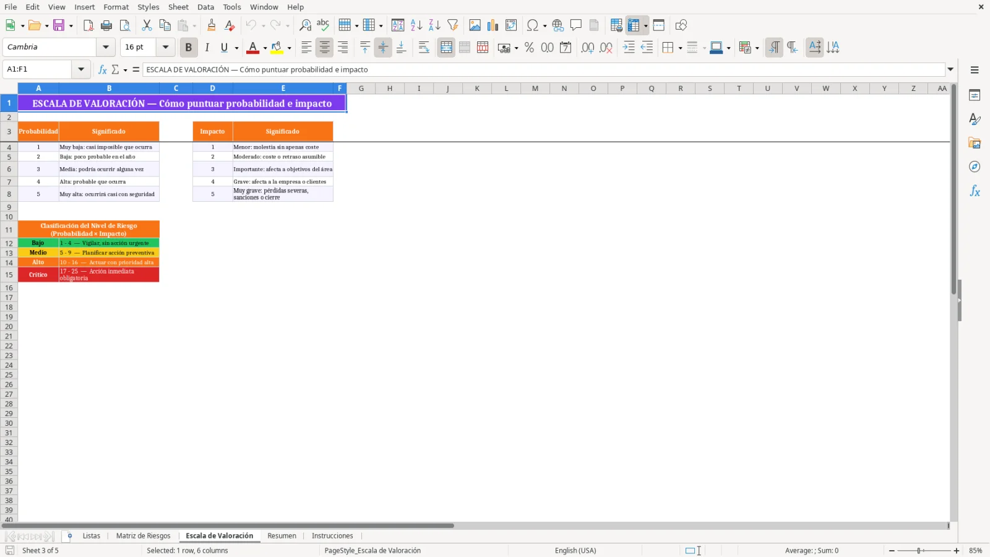990x557 pixels.
Task: Click the zoom out minus button
Action: 892,551
